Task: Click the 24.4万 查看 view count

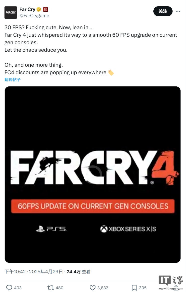Action: pyautogui.click(x=78, y=272)
